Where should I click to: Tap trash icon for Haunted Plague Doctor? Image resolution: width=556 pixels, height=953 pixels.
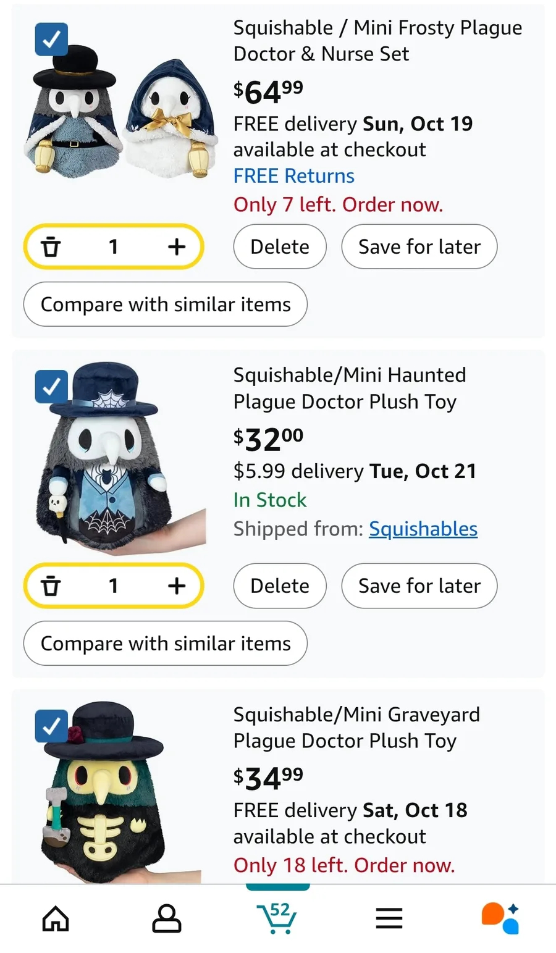[x=51, y=586]
